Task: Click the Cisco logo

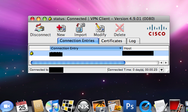Action: click(157, 30)
